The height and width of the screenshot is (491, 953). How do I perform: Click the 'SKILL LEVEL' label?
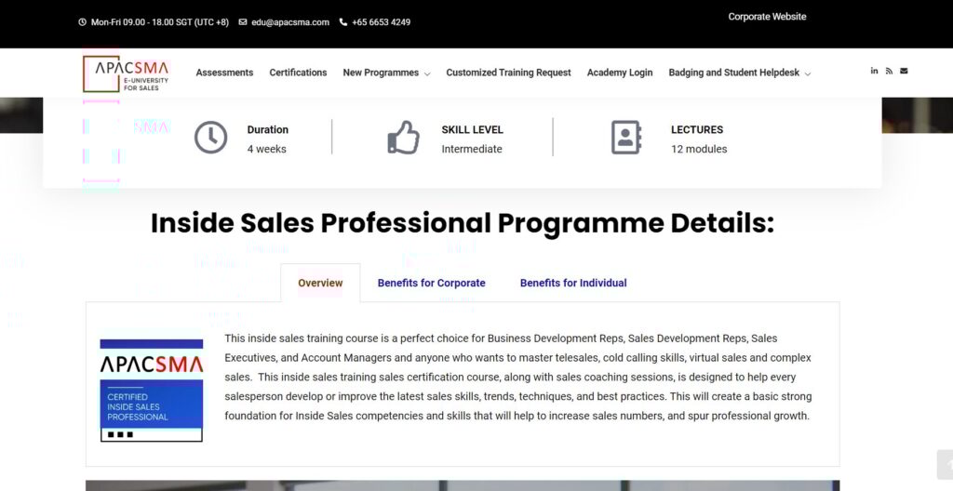[x=472, y=129]
